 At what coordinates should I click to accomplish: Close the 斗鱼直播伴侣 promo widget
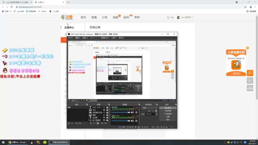247,48
